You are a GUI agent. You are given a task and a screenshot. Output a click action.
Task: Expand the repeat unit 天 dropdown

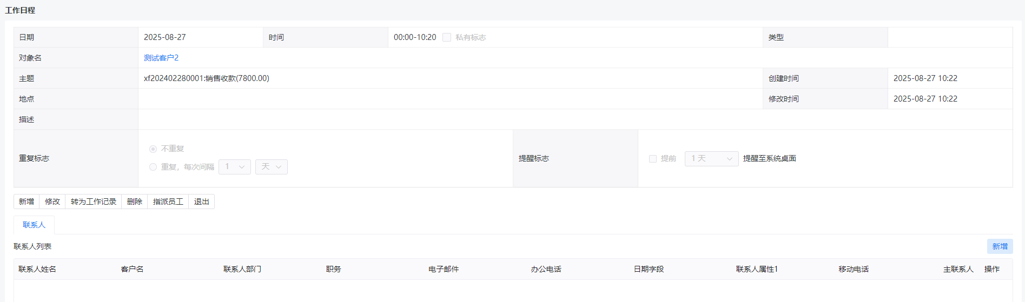[272, 167]
